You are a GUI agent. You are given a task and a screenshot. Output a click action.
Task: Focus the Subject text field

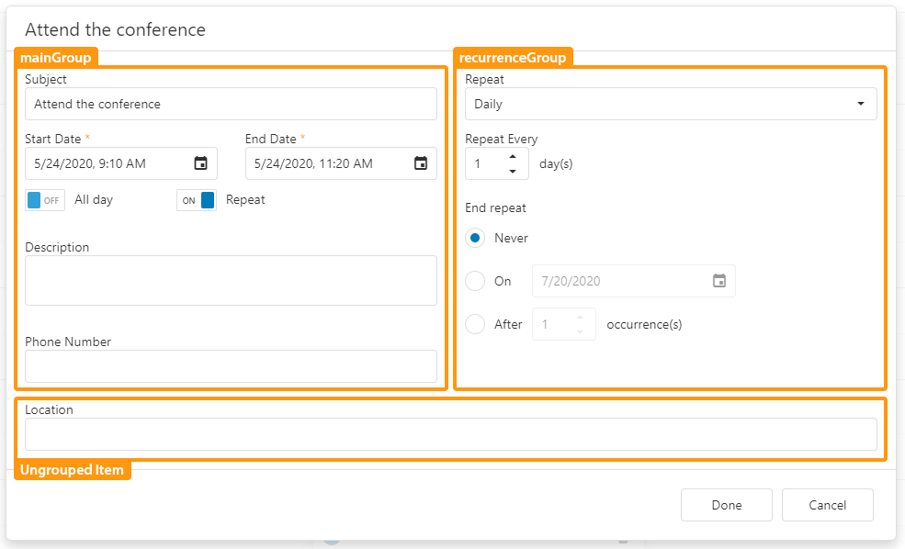(x=231, y=104)
